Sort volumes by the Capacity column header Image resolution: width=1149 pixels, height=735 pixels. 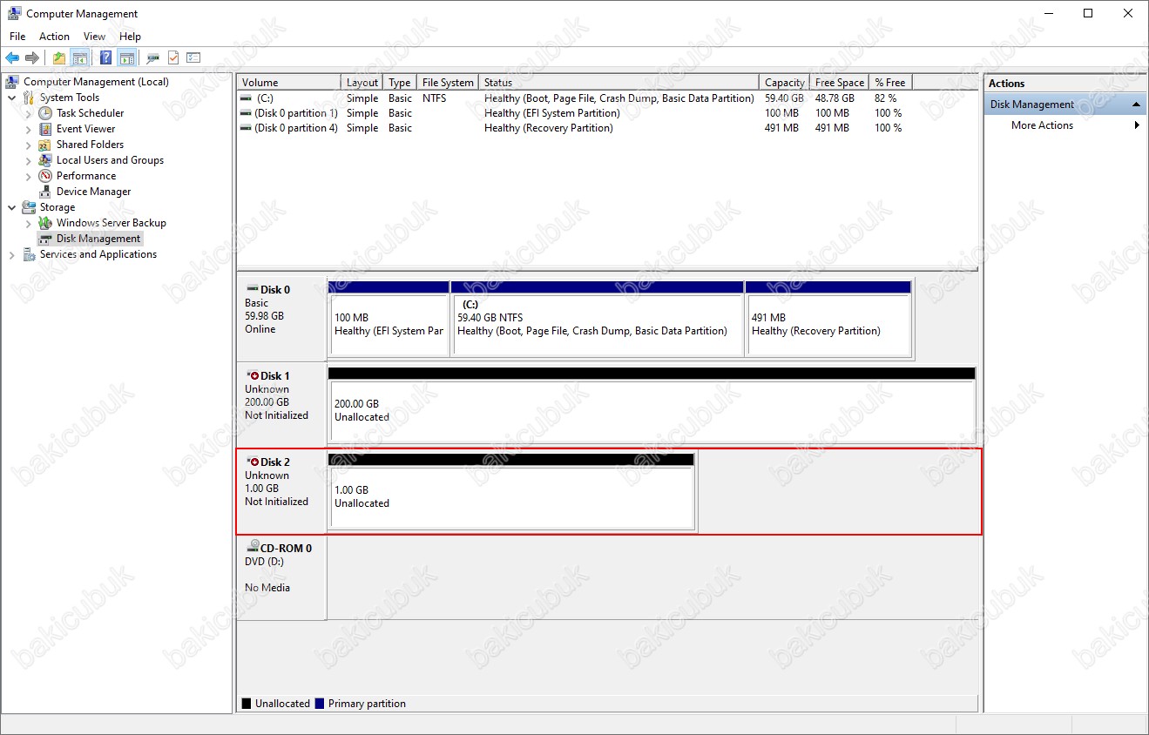[784, 83]
